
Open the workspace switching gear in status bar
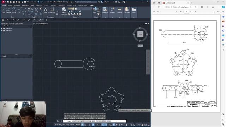[126, 125]
